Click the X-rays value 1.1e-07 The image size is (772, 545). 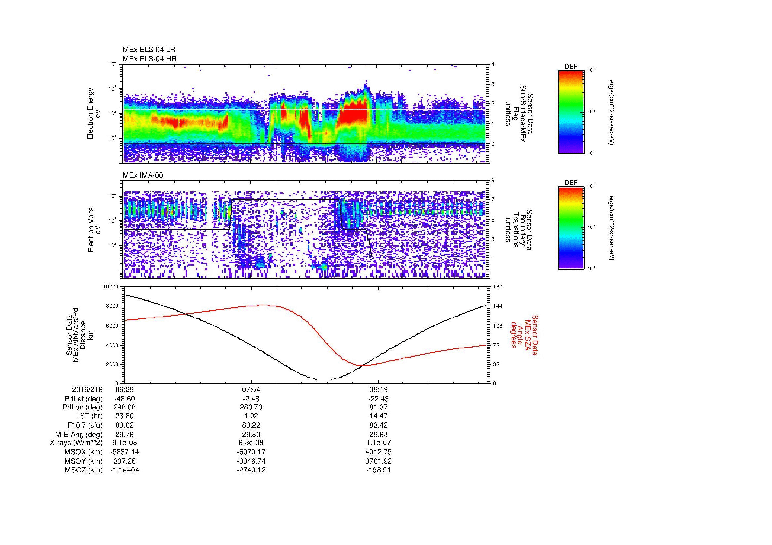coord(379,443)
